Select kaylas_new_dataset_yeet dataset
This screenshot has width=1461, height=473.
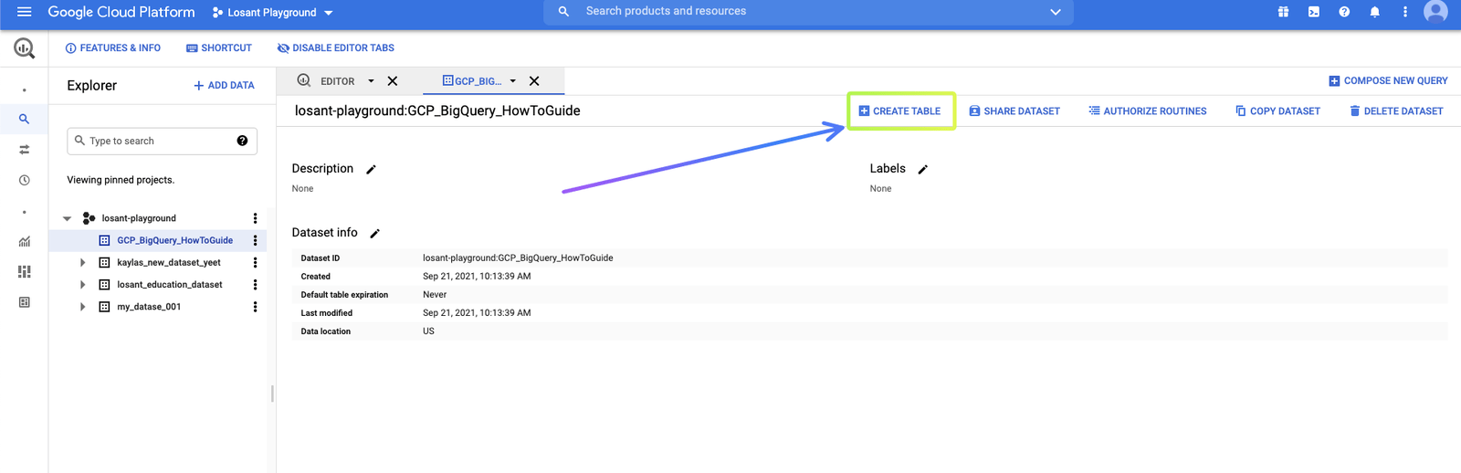(x=168, y=263)
